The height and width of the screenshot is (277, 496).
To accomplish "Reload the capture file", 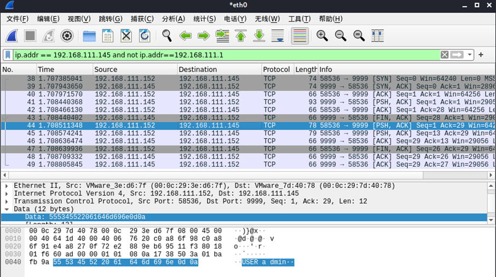I will click(x=144, y=36).
